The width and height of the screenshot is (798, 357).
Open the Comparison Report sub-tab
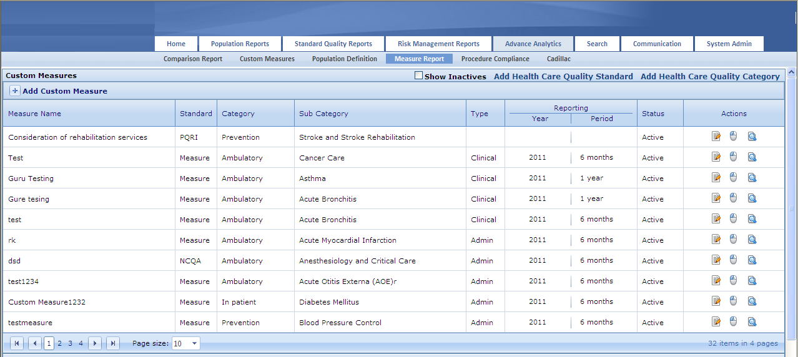(193, 59)
